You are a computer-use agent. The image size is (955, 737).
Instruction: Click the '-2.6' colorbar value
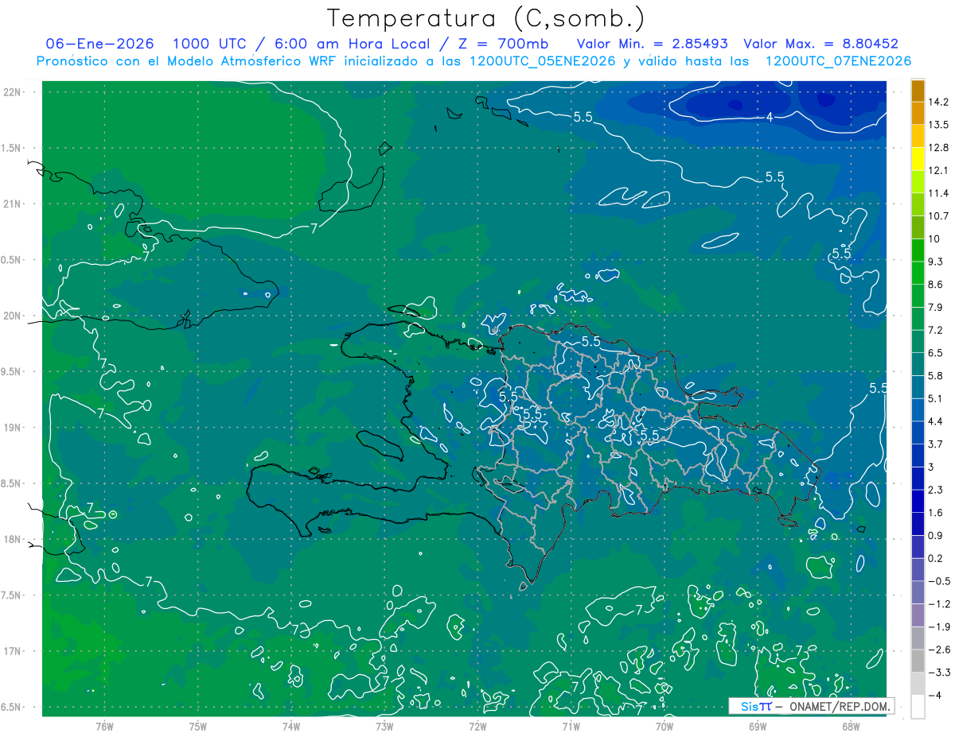(x=939, y=650)
